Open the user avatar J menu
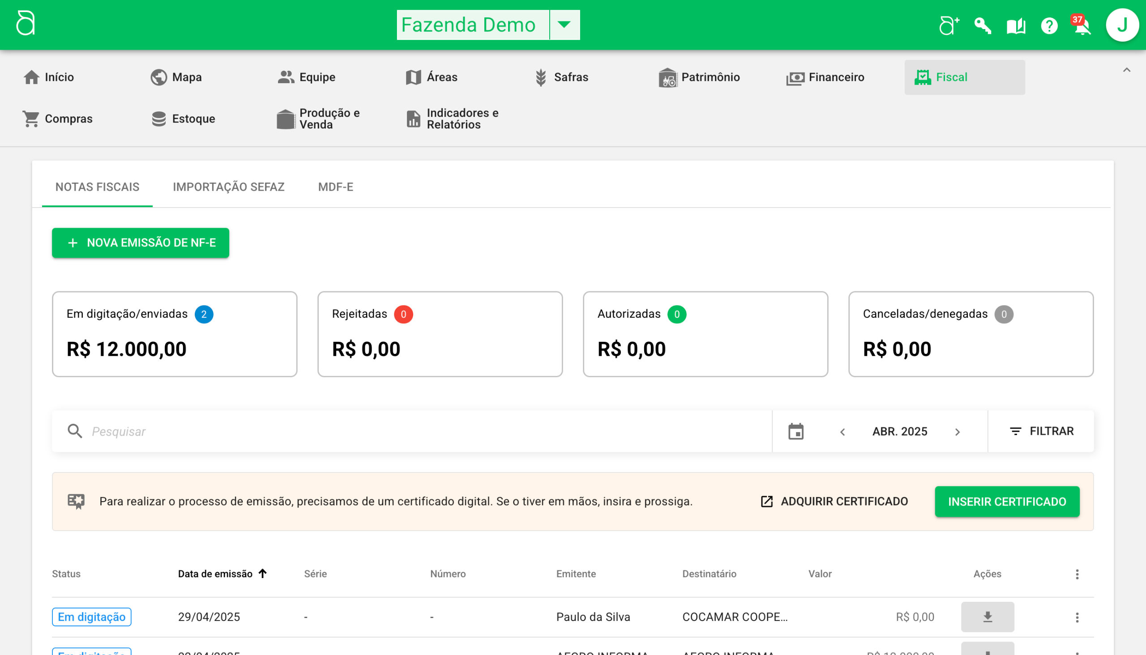The image size is (1146, 655). pos(1122,25)
